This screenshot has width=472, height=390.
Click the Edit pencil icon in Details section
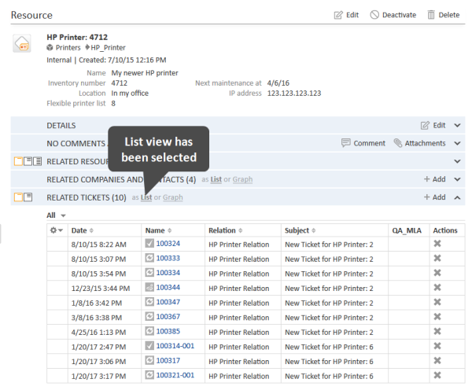[x=425, y=125]
